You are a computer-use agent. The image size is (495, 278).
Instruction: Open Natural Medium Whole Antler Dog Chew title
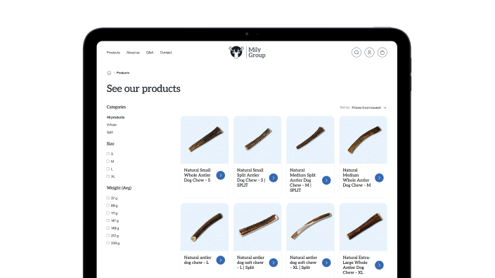[356, 178]
